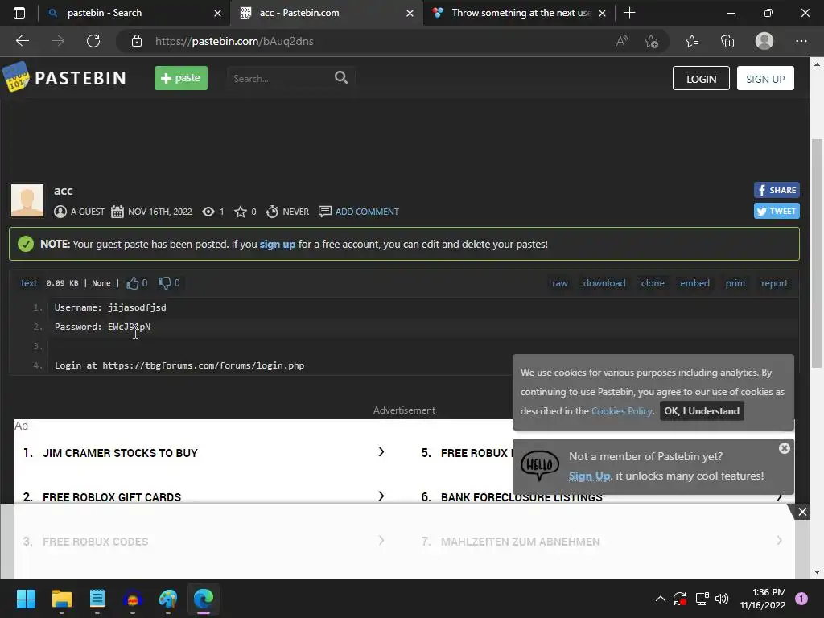Click the thumbs down dislike icon
The height and width of the screenshot is (618, 824).
164,283
